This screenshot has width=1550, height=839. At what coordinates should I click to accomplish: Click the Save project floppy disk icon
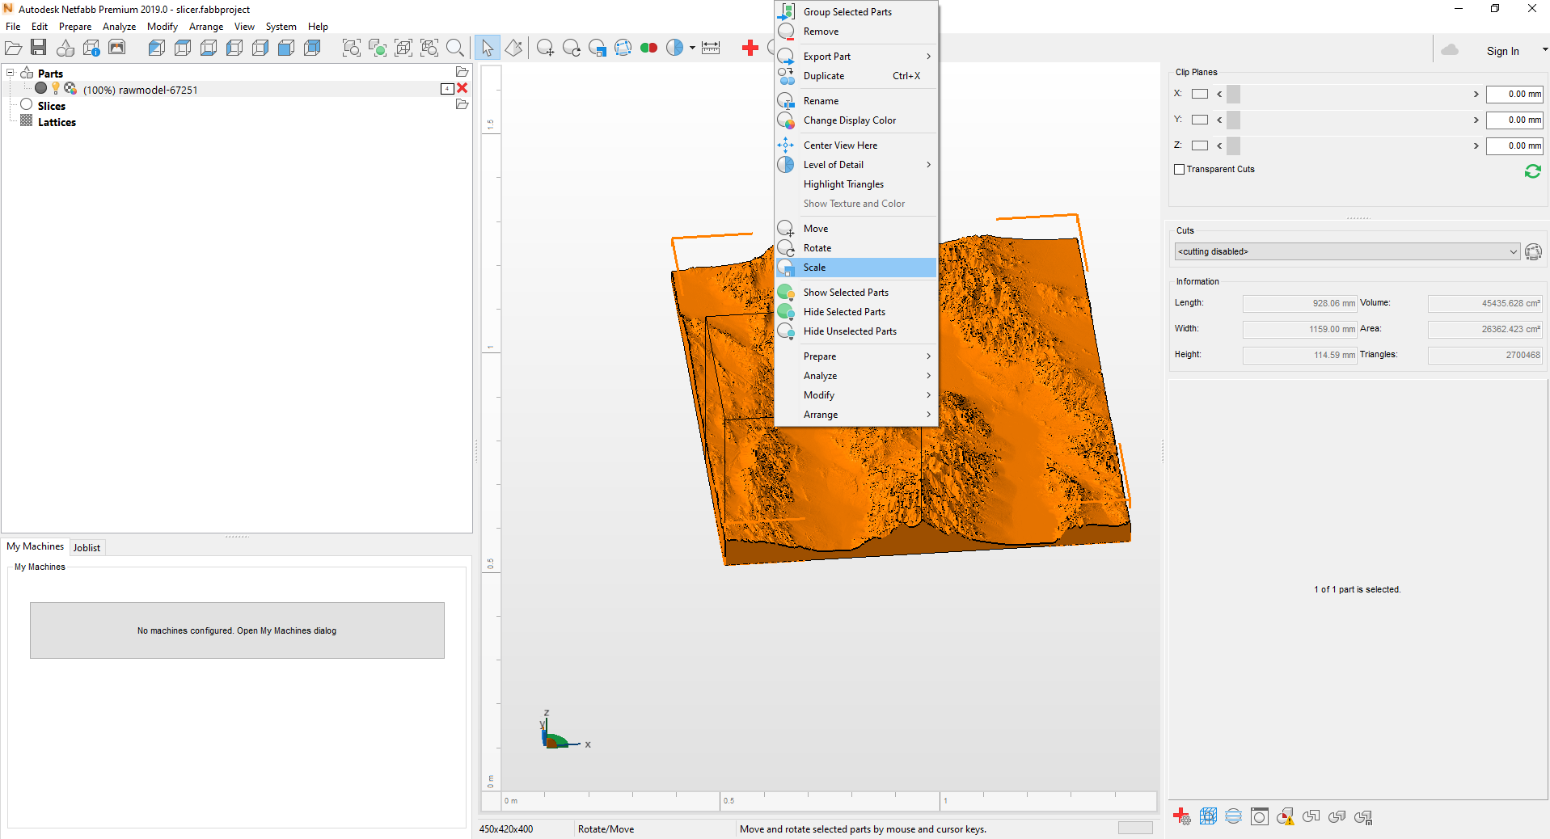click(x=39, y=48)
